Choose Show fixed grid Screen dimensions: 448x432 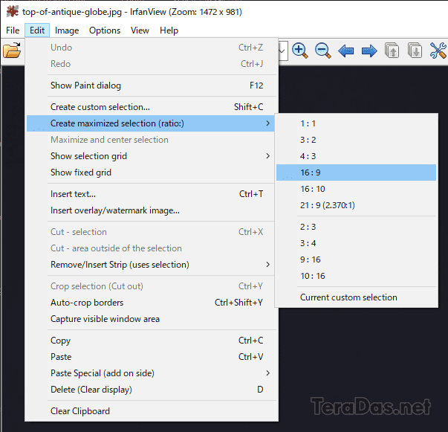click(151, 173)
